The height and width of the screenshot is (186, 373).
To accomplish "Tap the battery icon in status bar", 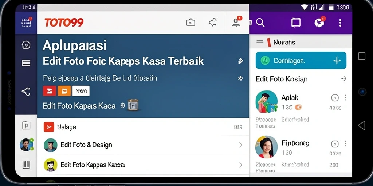I will coord(331,8).
